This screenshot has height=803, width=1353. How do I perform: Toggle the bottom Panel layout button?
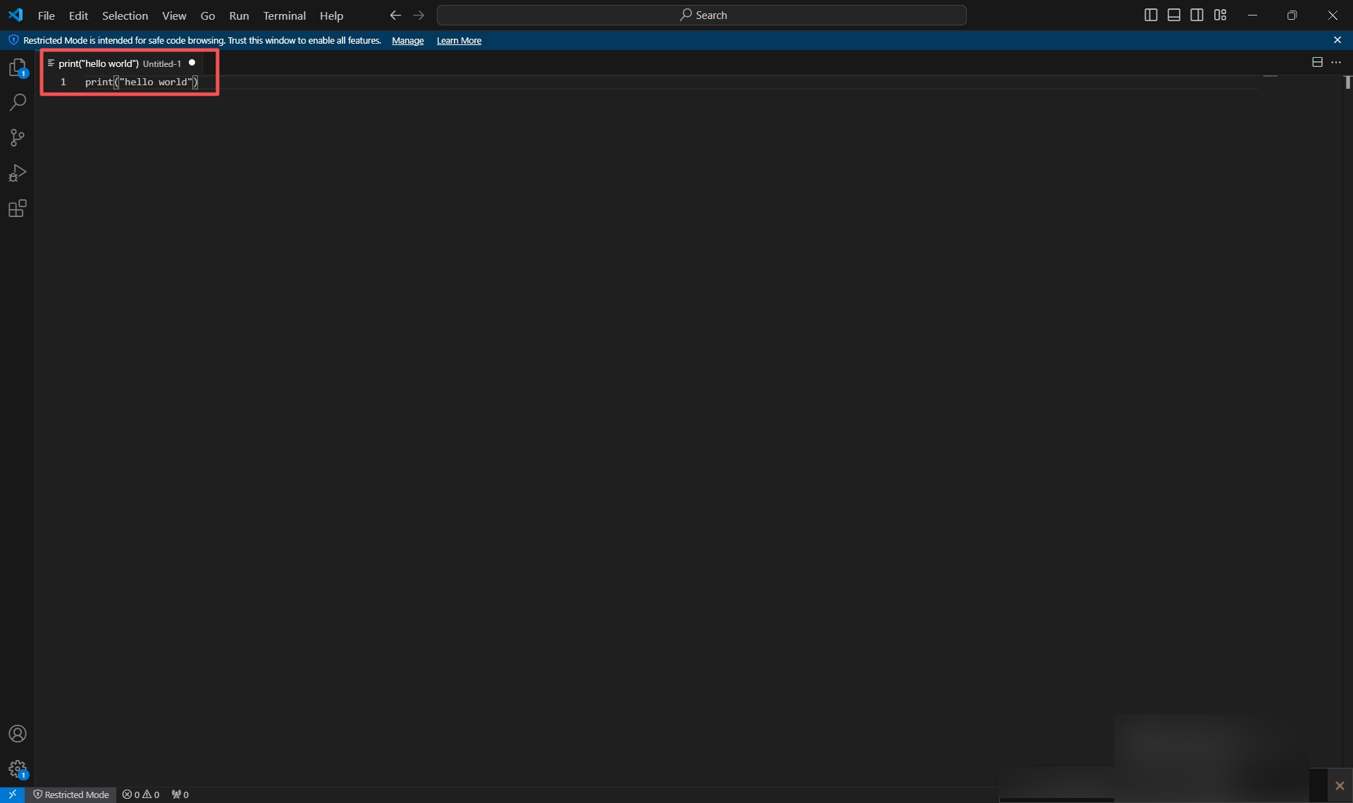click(1174, 15)
